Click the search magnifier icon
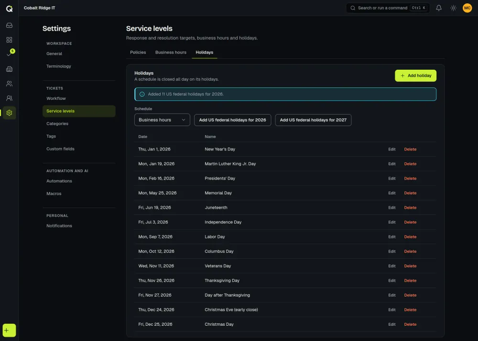The width and height of the screenshot is (478, 341). pyautogui.click(x=353, y=8)
